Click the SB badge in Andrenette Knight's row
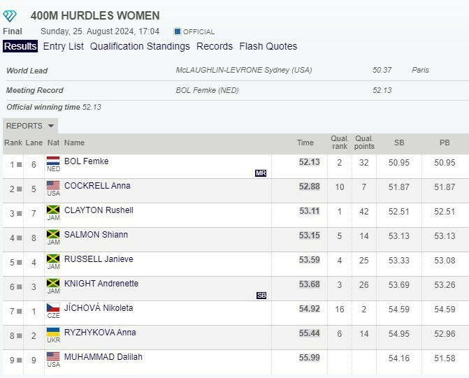 pos(261,295)
